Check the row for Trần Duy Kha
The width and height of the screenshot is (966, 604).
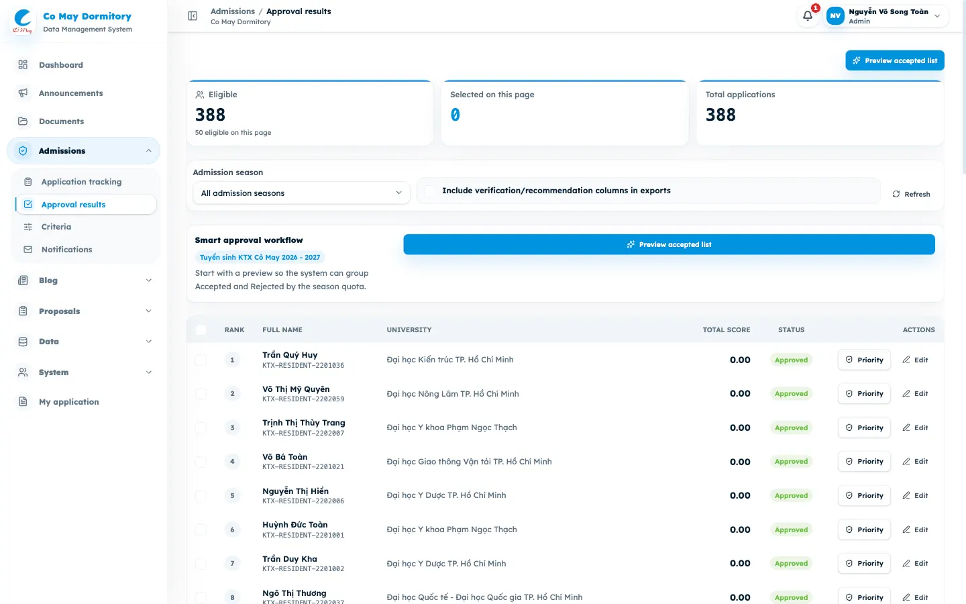(201, 564)
